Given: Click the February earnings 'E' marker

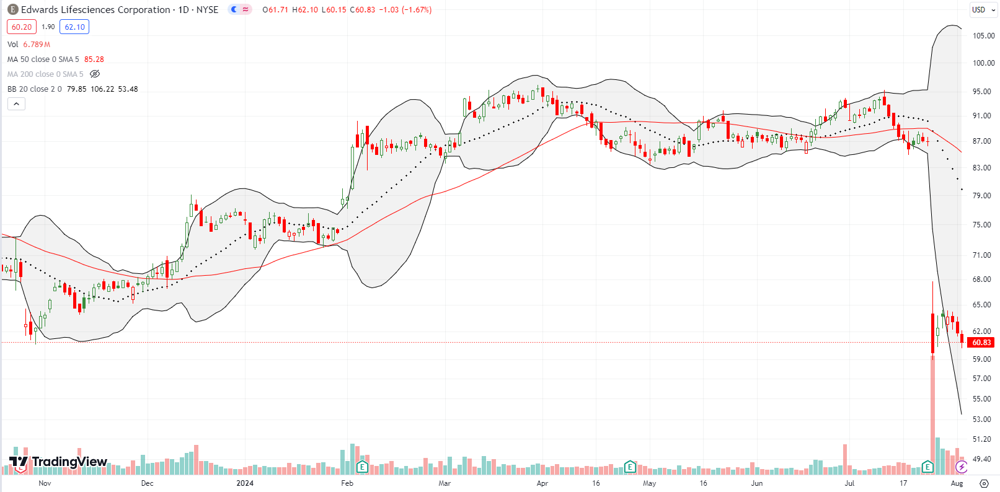Looking at the screenshot, I should pyautogui.click(x=363, y=467).
